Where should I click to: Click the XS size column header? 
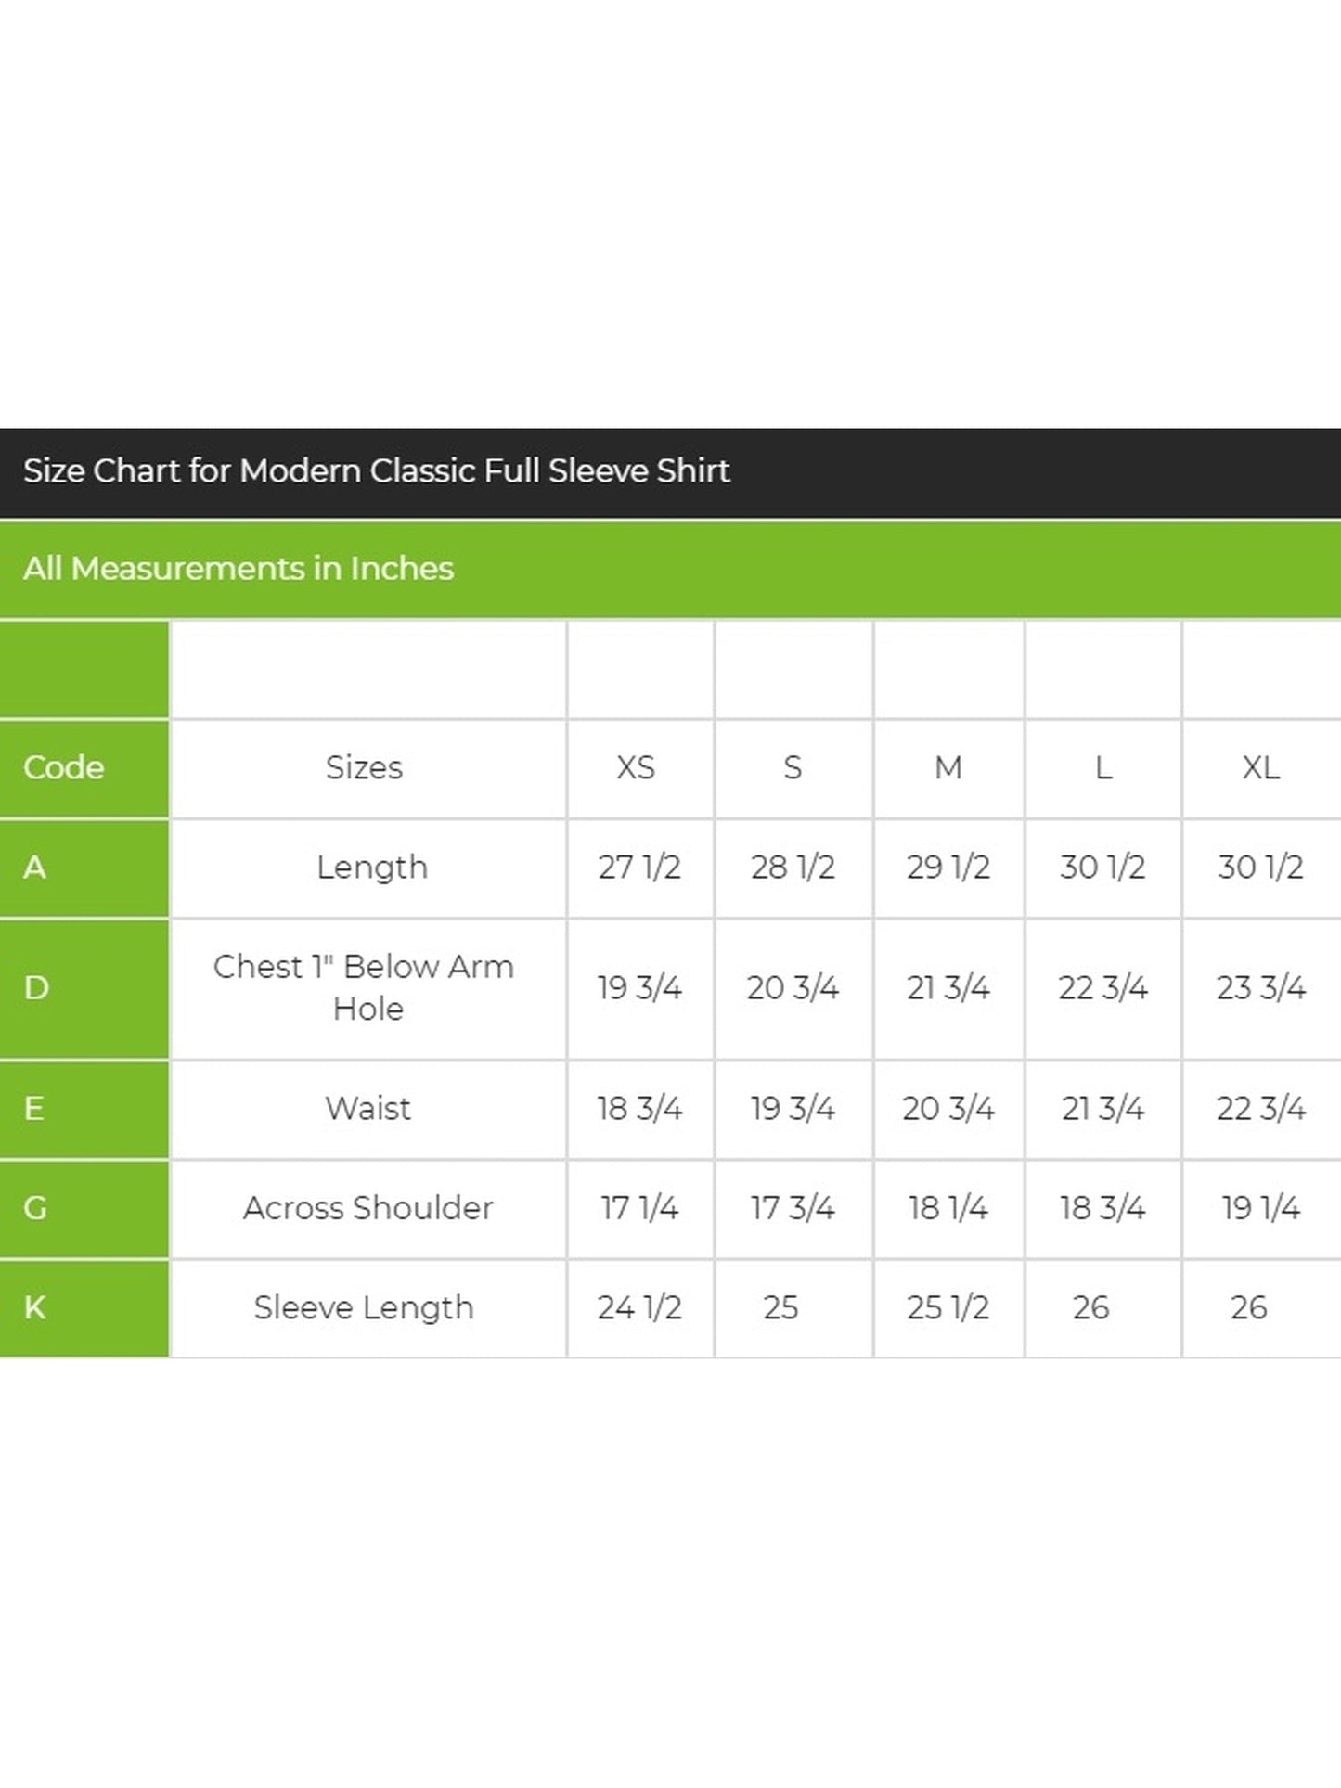click(640, 768)
